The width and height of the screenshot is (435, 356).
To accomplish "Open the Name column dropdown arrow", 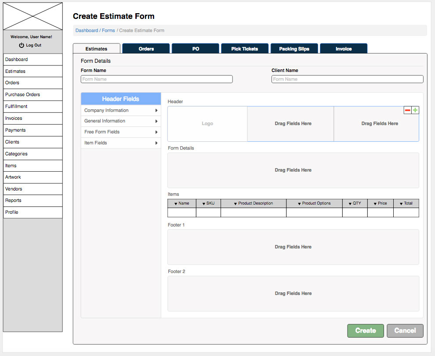I will [x=176, y=204].
